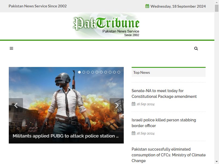This screenshot has height=164, width=219.
Task: Select the second slider dot indicator
Action: pos(84,72)
